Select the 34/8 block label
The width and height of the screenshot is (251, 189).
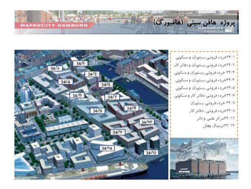coord(132,108)
